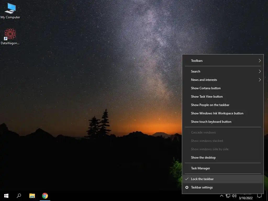Expand the News and interests submenu
Screen dimensions: 268x201
pos(223,80)
